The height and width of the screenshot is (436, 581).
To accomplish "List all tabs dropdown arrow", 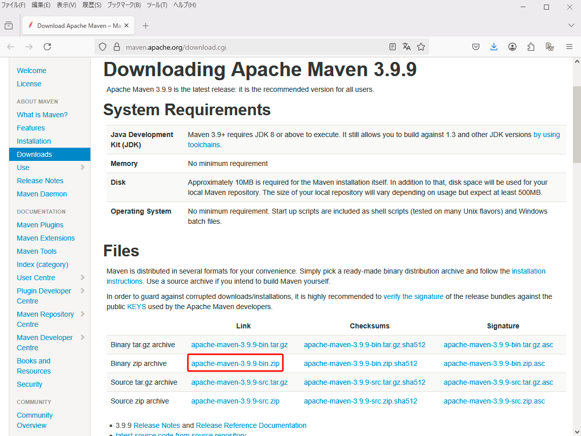I will 571,25.
